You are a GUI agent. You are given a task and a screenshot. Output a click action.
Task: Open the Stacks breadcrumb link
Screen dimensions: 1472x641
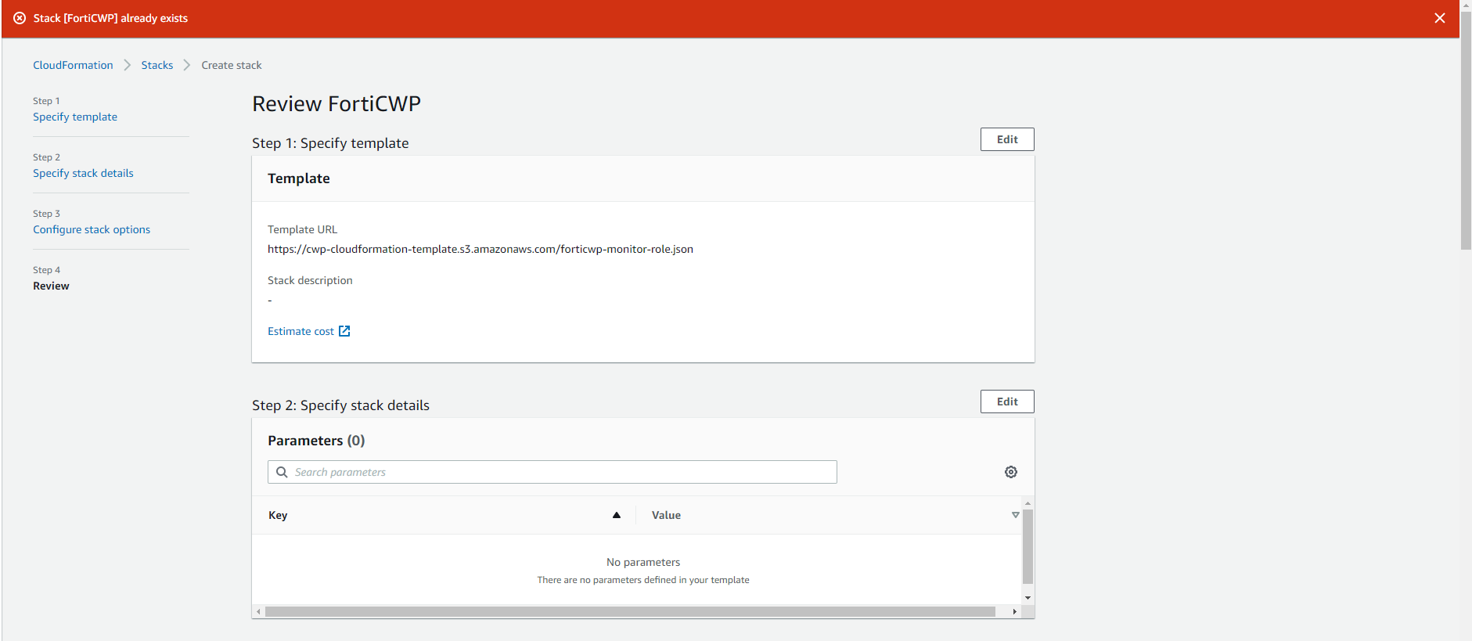pyautogui.click(x=157, y=65)
